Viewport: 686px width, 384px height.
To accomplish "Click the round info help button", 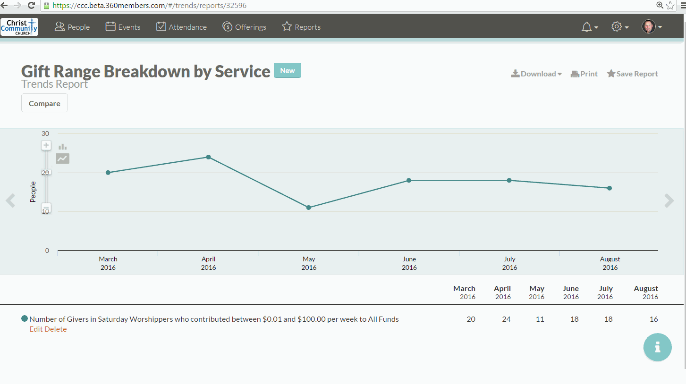I will click(x=657, y=347).
